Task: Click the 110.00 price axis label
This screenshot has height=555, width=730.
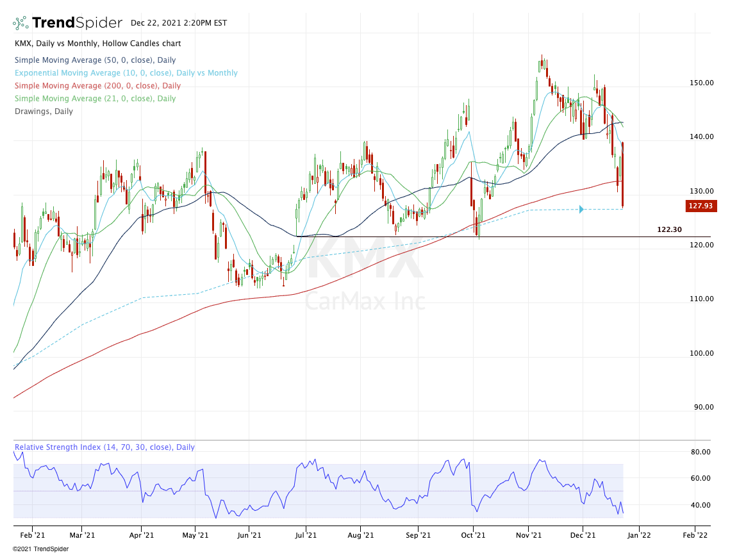Action: click(x=702, y=299)
